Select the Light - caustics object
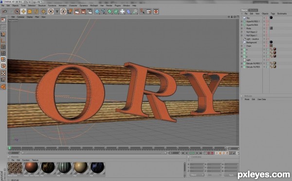Image resolution: width=292 pixels, height=181 pixels. click(253, 39)
